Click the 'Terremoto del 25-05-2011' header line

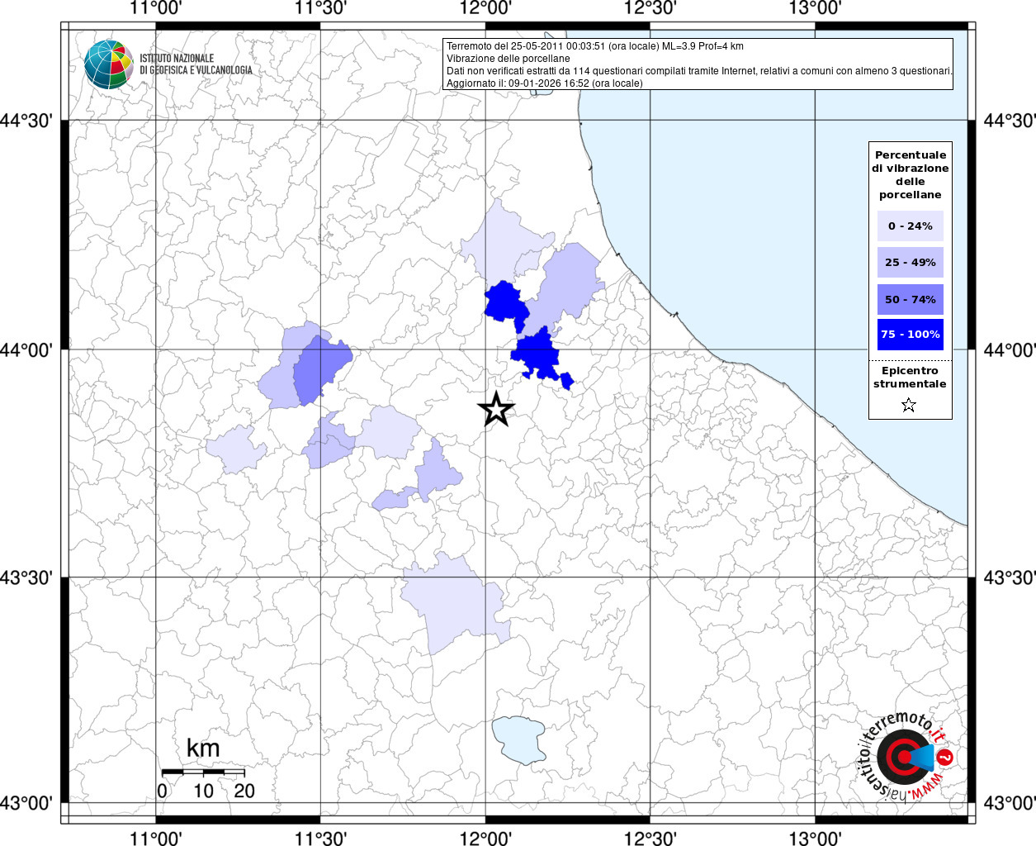(594, 46)
